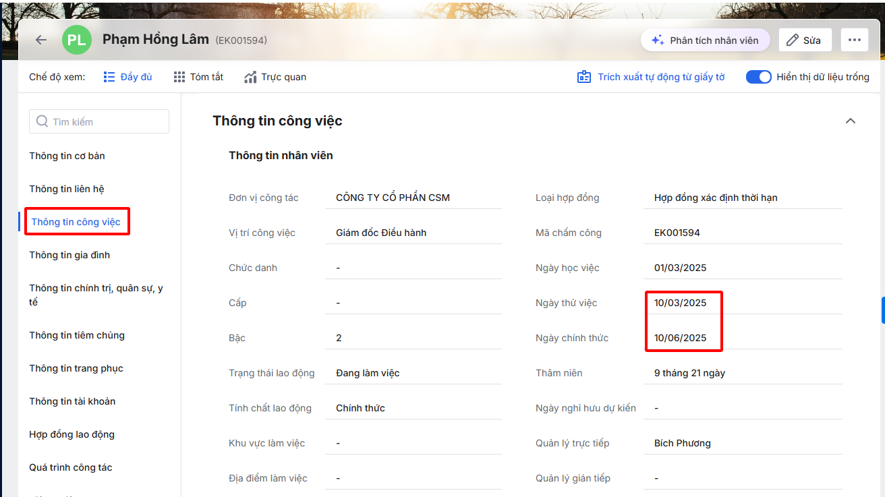The width and height of the screenshot is (885, 497).
Task: Open Thông tin liên hệ section
Action: [x=67, y=189]
